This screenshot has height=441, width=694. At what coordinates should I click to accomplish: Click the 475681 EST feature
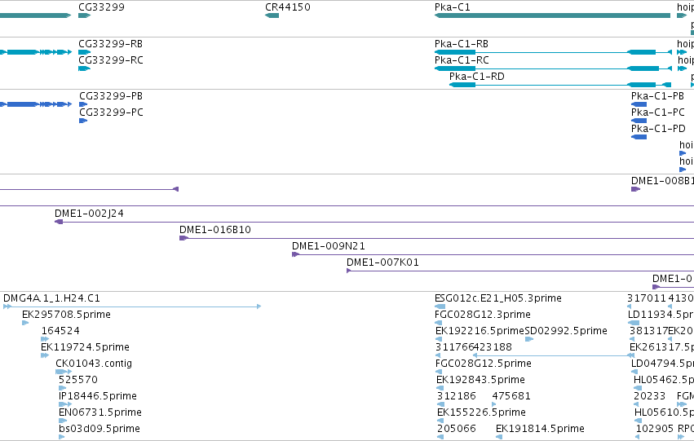click(494, 405)
